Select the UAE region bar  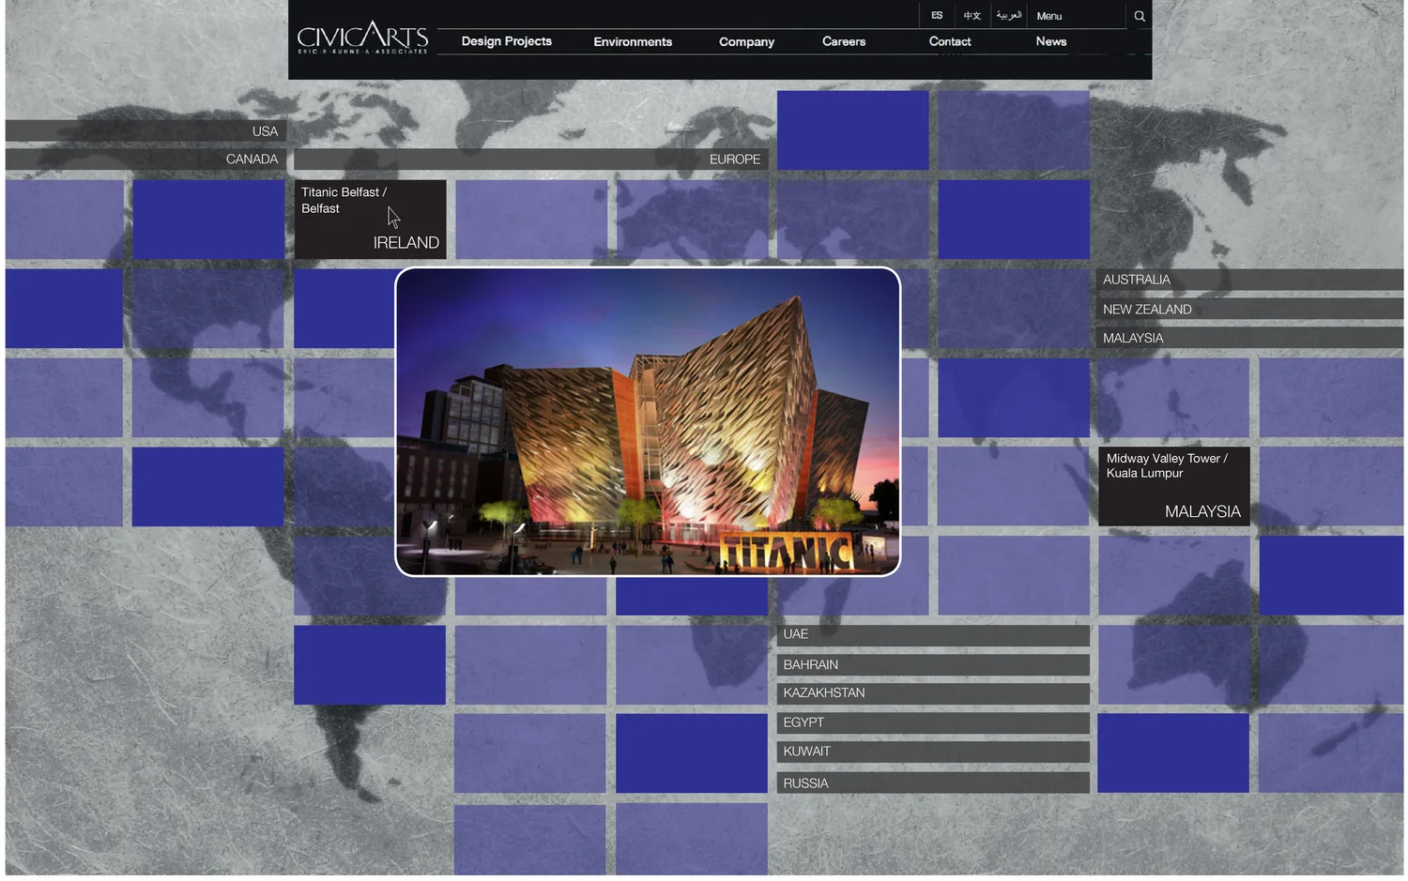(933, 635)
